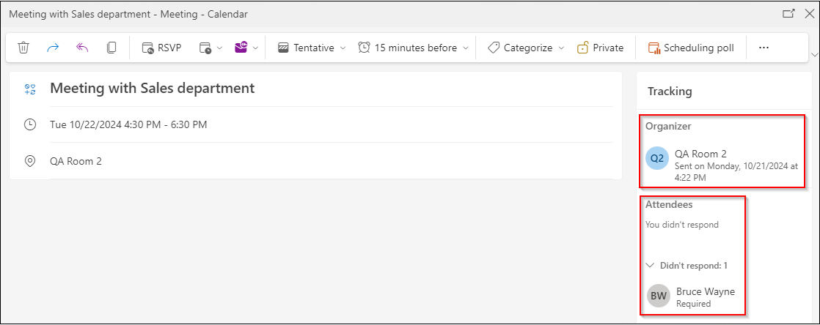Open the Tentative show-as dropdown
Viewport: 820px width, 325px height.
(312, 48)
